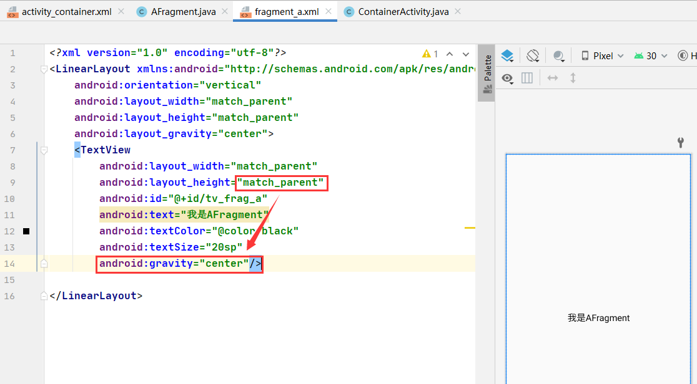Viewport: 697px width, 384px height.
Task: Collapse the LinearLayout fold marker on line 2
Action: (x=44, y=69)
